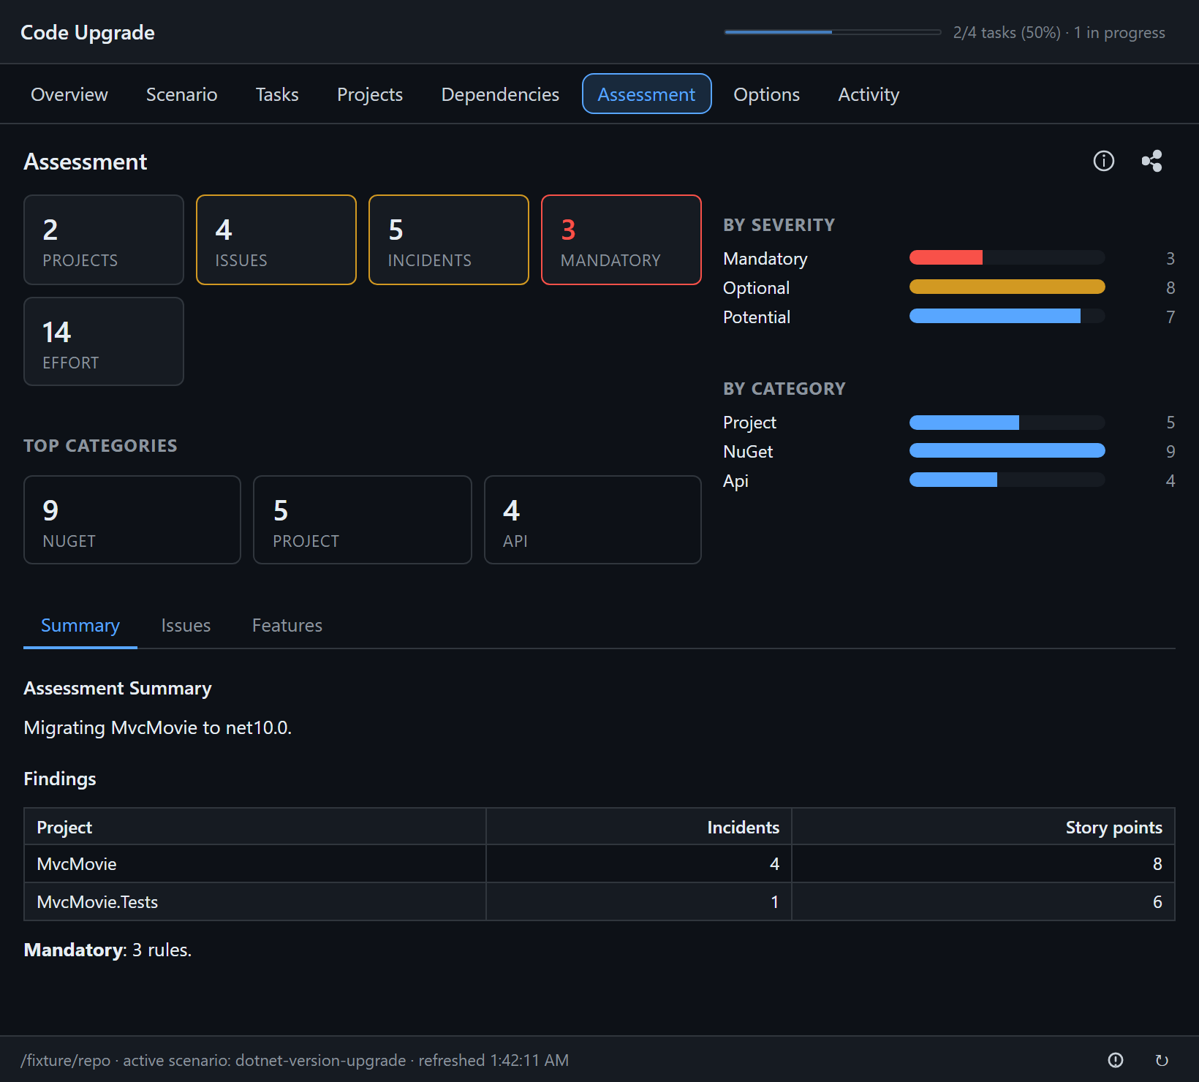Open the Projects tab
Screen dimensions: 1199x1082
click(x=370, y=94)
